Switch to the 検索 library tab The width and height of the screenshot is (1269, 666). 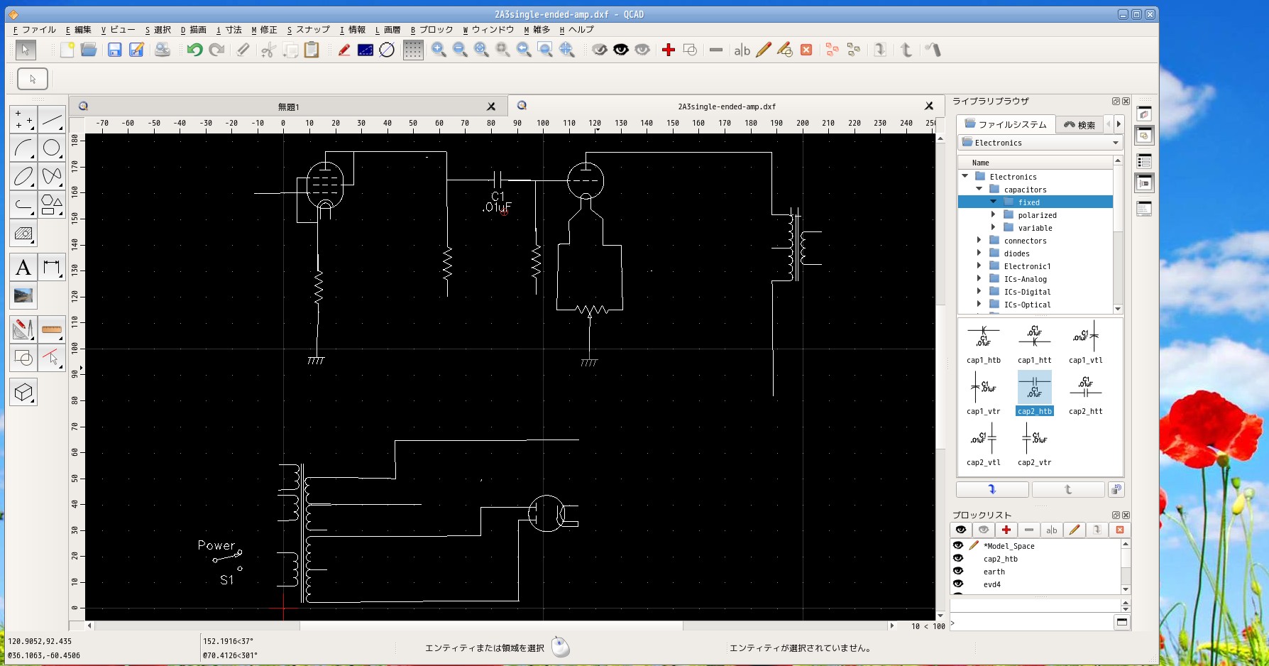[1080, 125]
